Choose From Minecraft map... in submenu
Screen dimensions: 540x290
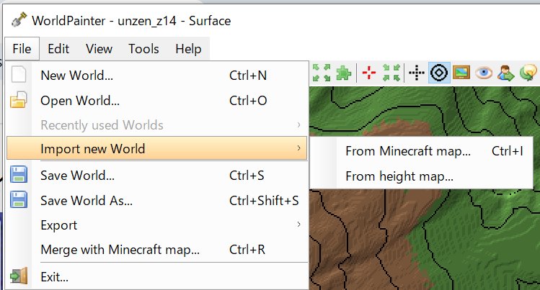point(407,151)
